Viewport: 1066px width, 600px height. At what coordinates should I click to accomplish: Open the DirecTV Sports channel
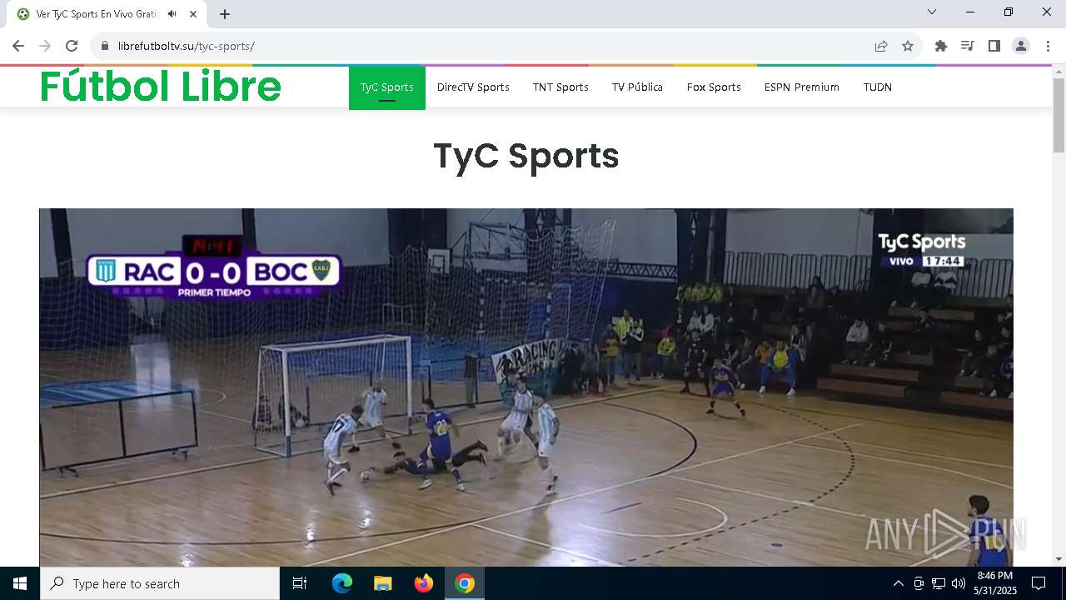pos(473,87)
